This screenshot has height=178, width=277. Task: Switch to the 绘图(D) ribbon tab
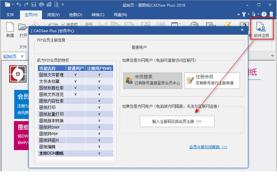(76, 15)
